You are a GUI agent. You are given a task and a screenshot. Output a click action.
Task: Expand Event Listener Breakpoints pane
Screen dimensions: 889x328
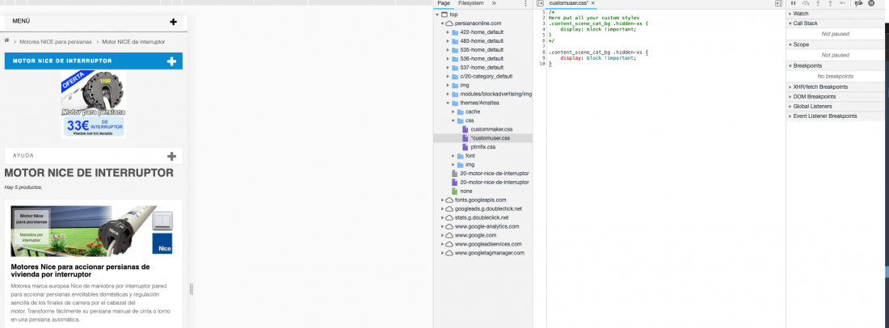pyautogui.click(x=790, y=116)
